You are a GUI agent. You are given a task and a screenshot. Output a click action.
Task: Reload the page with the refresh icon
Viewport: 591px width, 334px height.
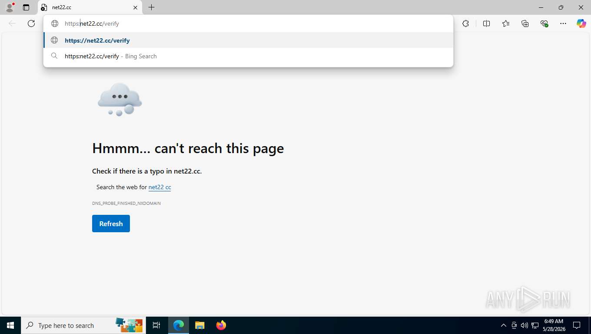pyautogui.click(x=31, y=23)
